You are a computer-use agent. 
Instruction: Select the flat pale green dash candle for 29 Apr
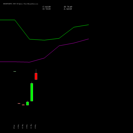click(15, 71)
